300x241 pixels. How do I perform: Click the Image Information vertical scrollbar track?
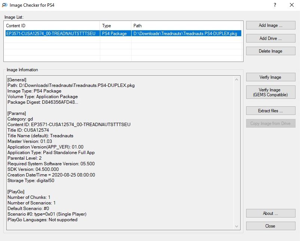click(x=236, y=149)
